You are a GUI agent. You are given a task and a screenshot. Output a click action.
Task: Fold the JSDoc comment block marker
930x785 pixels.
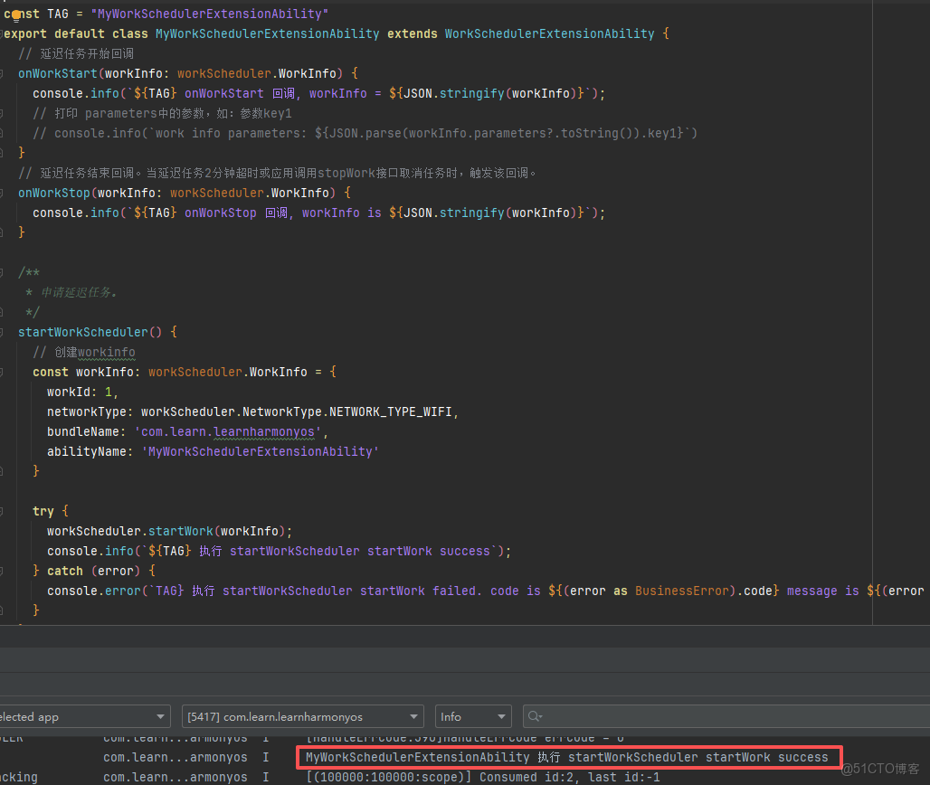(3, 273)
